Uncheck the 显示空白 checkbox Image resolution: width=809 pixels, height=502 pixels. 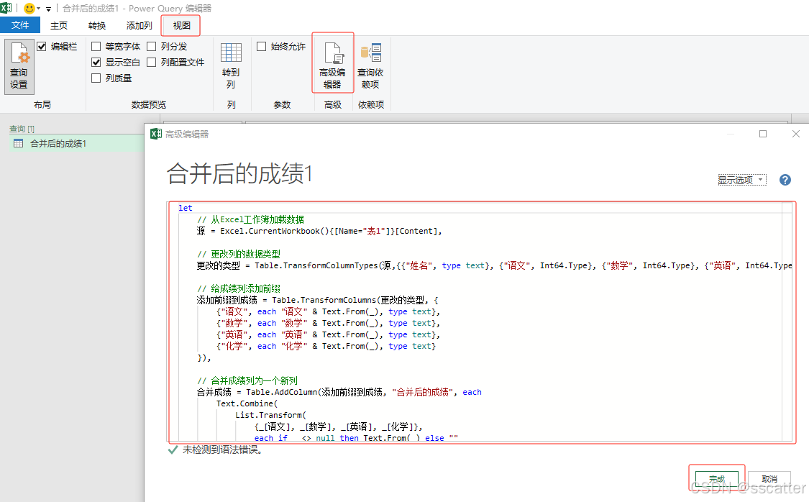(x=96, y=63)
